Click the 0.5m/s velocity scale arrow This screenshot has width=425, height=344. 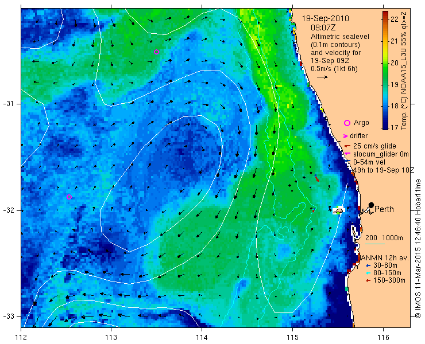point(323,77)
